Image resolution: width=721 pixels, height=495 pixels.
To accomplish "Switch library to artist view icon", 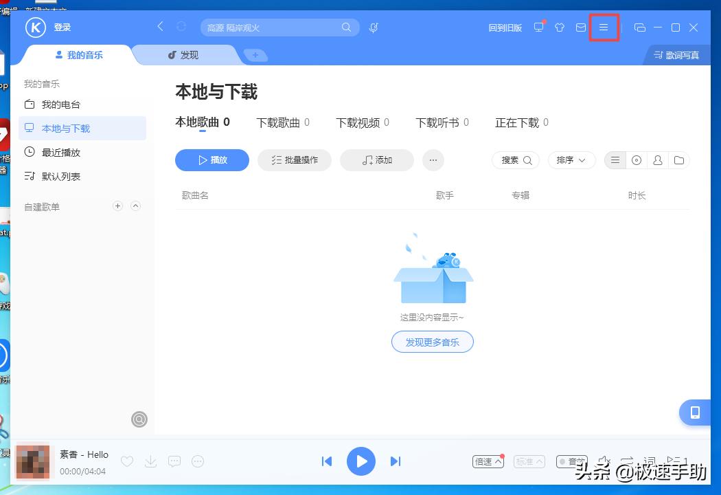I will 658,159.
